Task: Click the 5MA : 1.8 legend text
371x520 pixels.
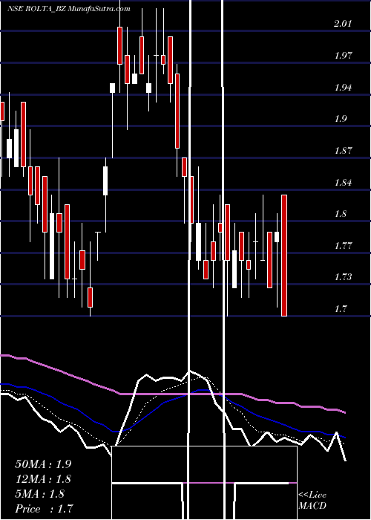Action: click(x=40, y=494)
